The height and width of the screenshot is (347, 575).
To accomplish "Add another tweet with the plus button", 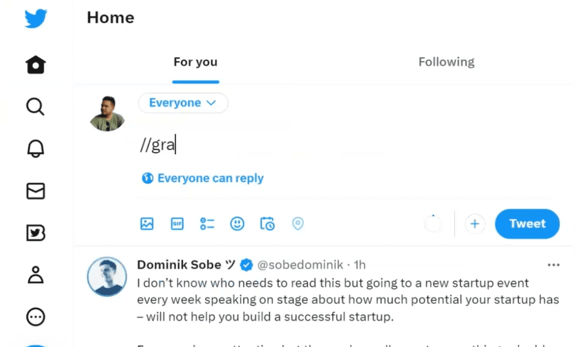I will [475, 223].
